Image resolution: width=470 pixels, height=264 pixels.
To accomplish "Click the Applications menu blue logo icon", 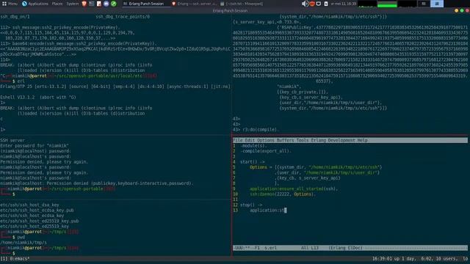I will pyautogui.click(x=24, y=4).
